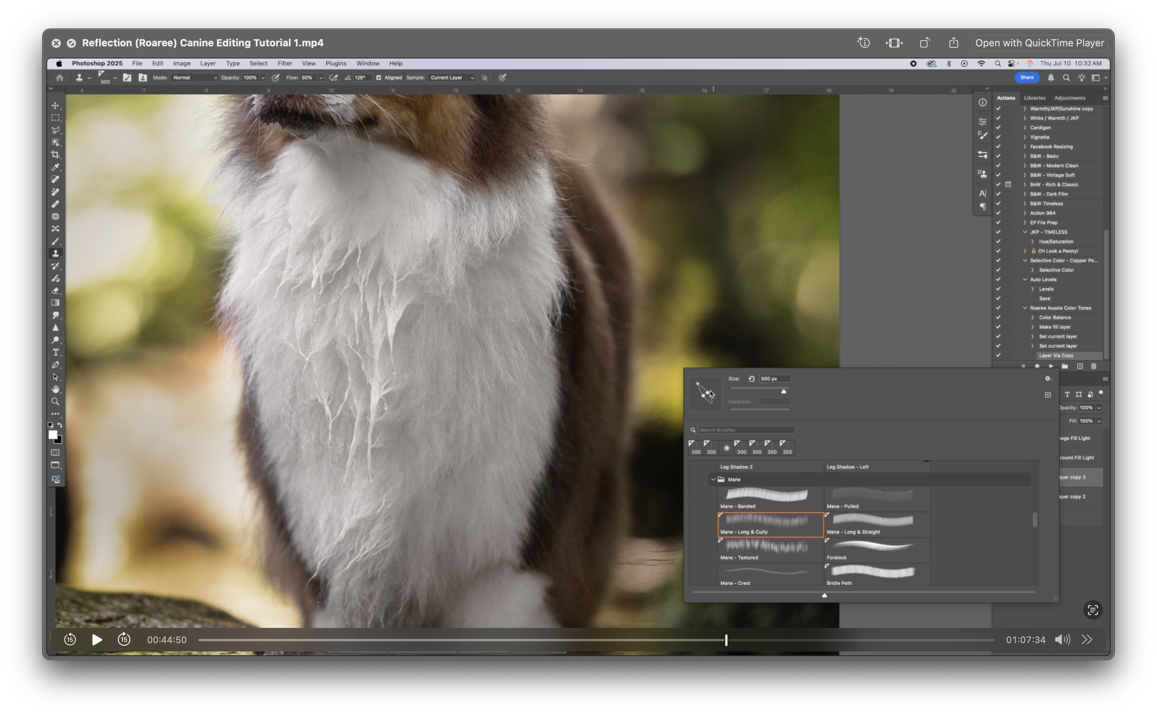Select the Clone Stamp tool in toolbar
Screen dimensions: 1157x716
click(x=56, y=254)
